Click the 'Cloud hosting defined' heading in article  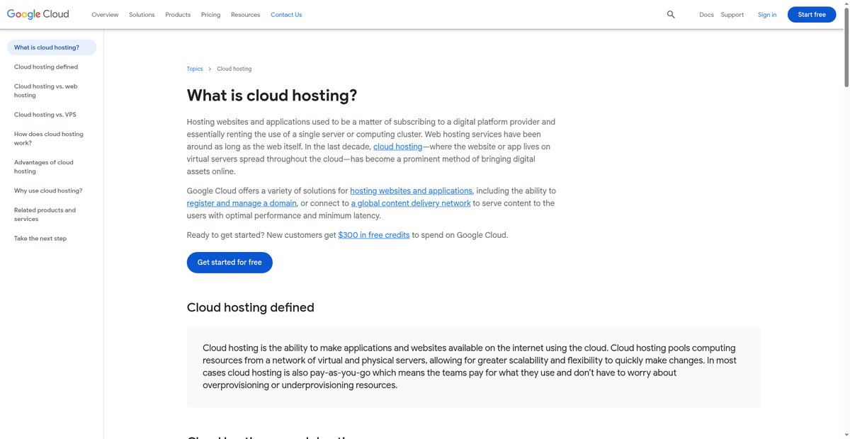[x=251, y=307]
